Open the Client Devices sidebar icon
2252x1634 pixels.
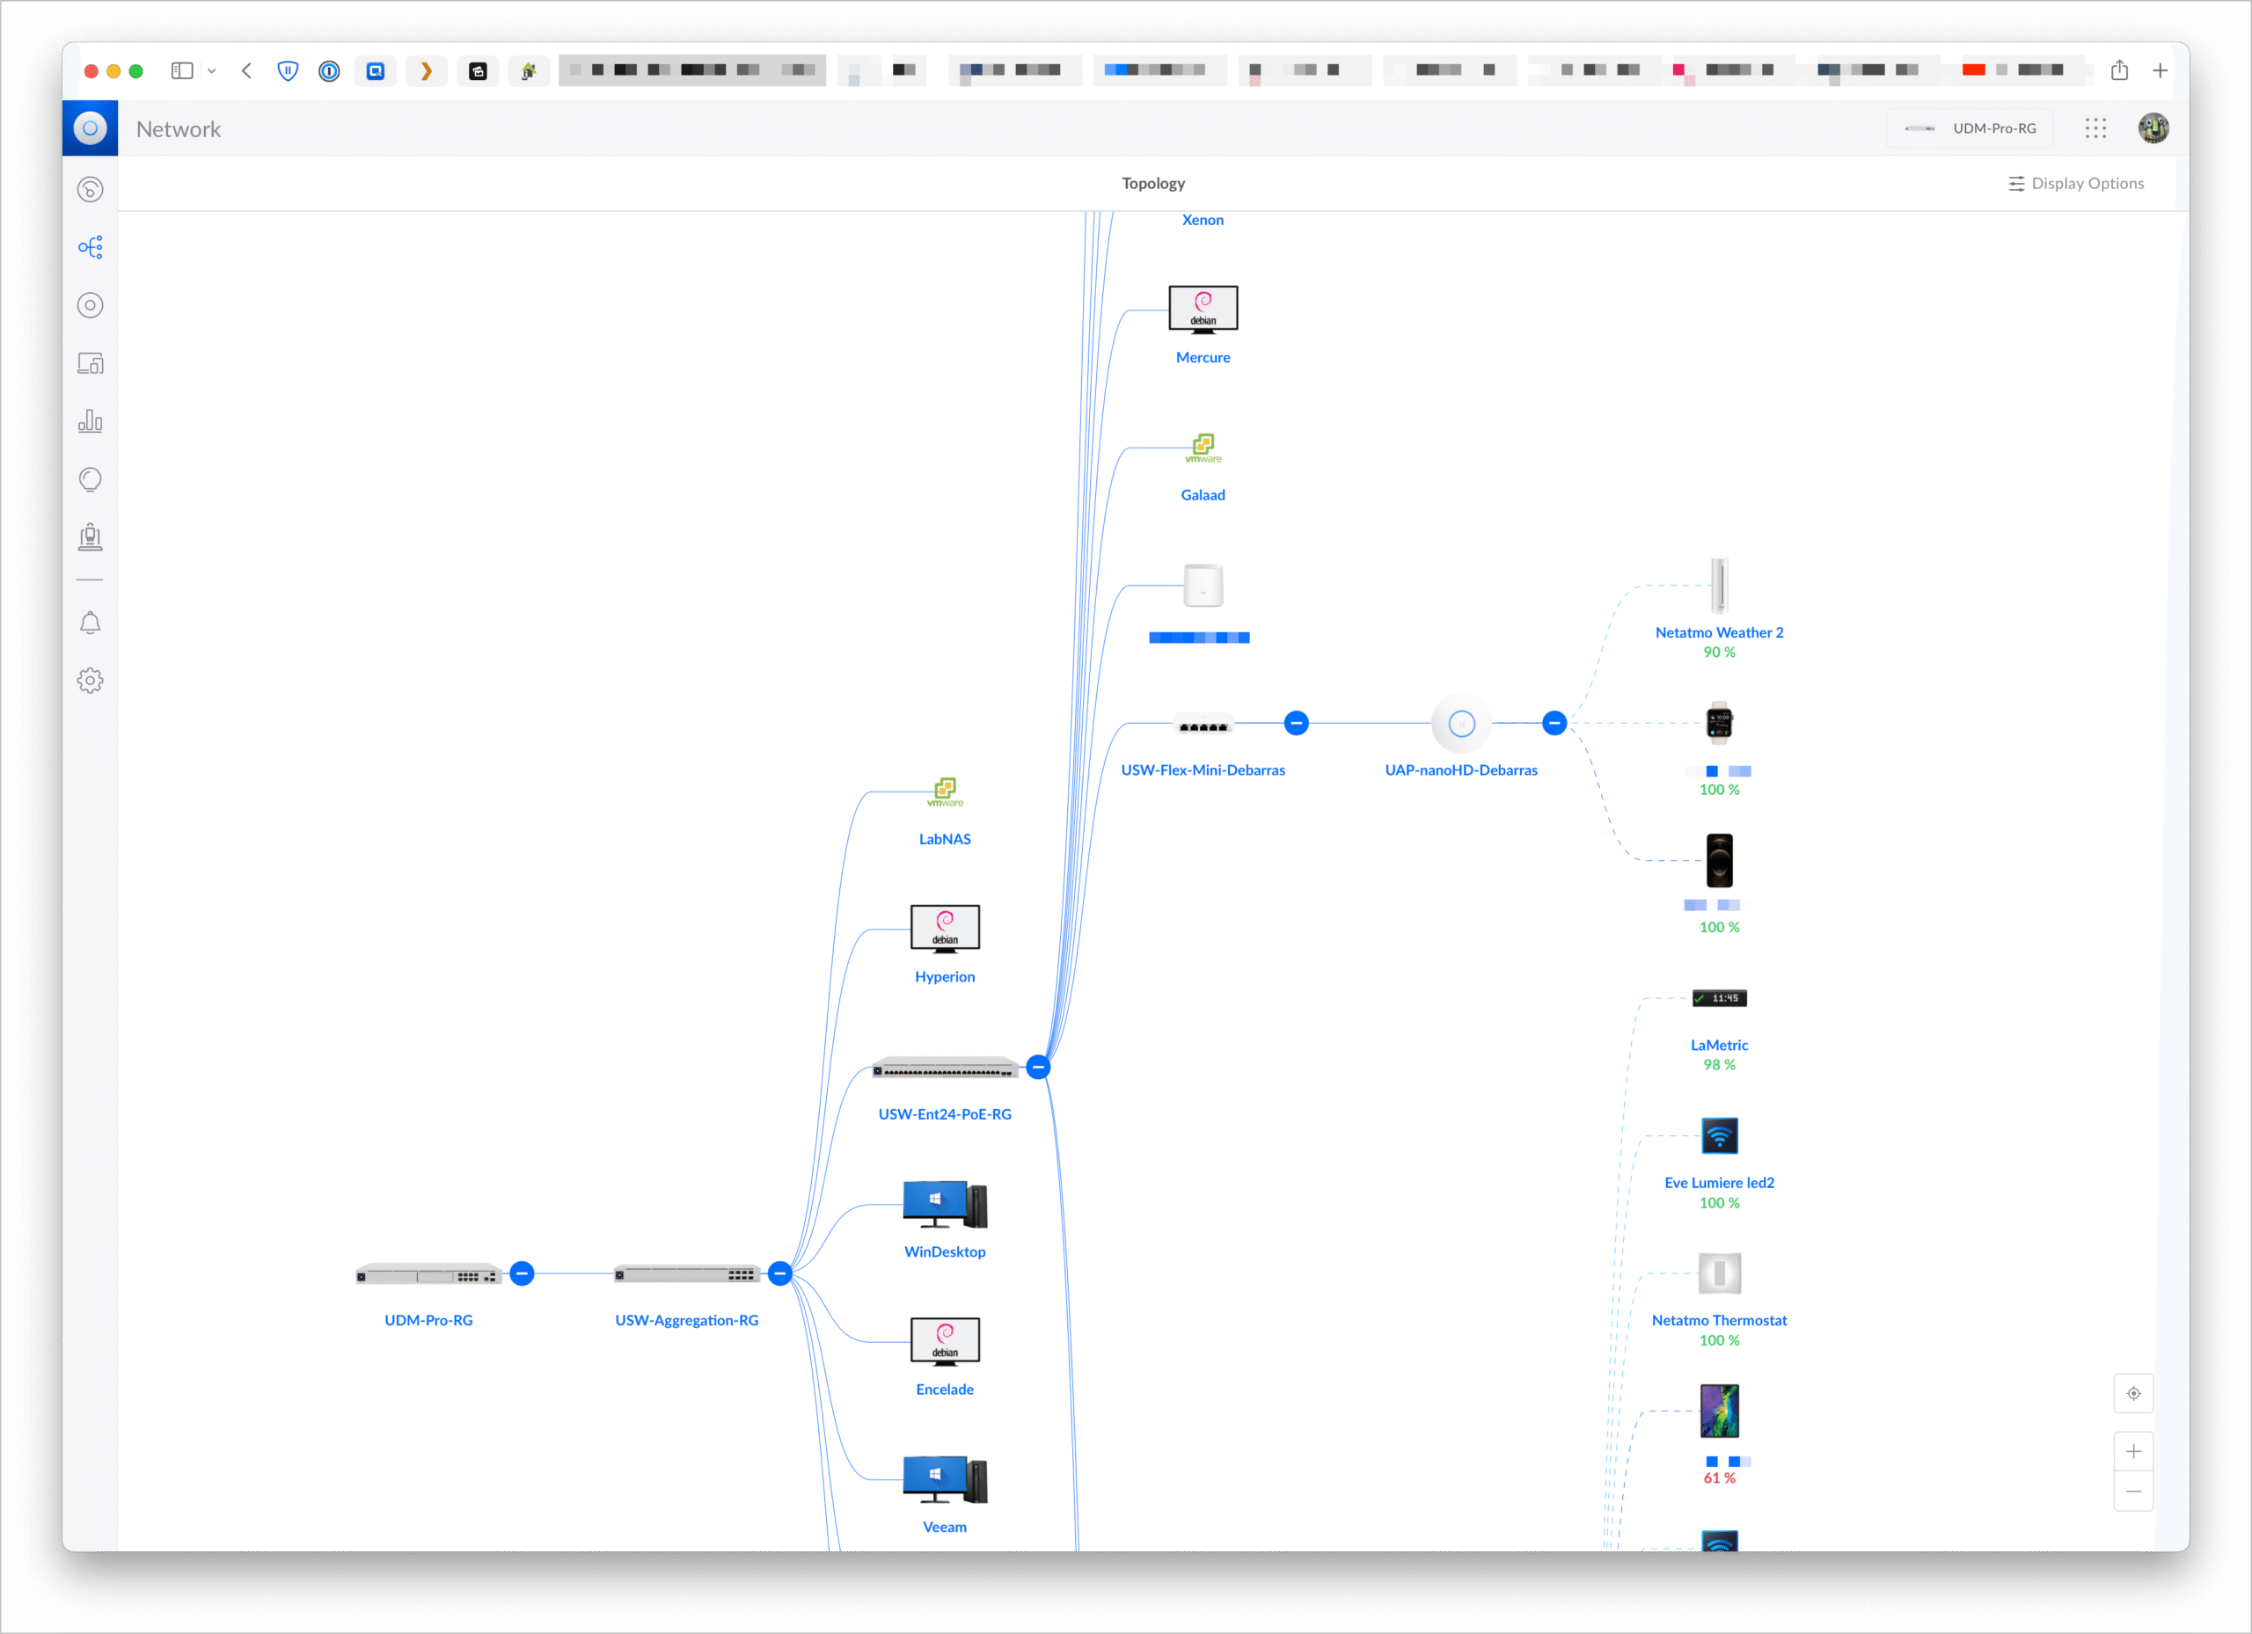click(x=91, y=363)
